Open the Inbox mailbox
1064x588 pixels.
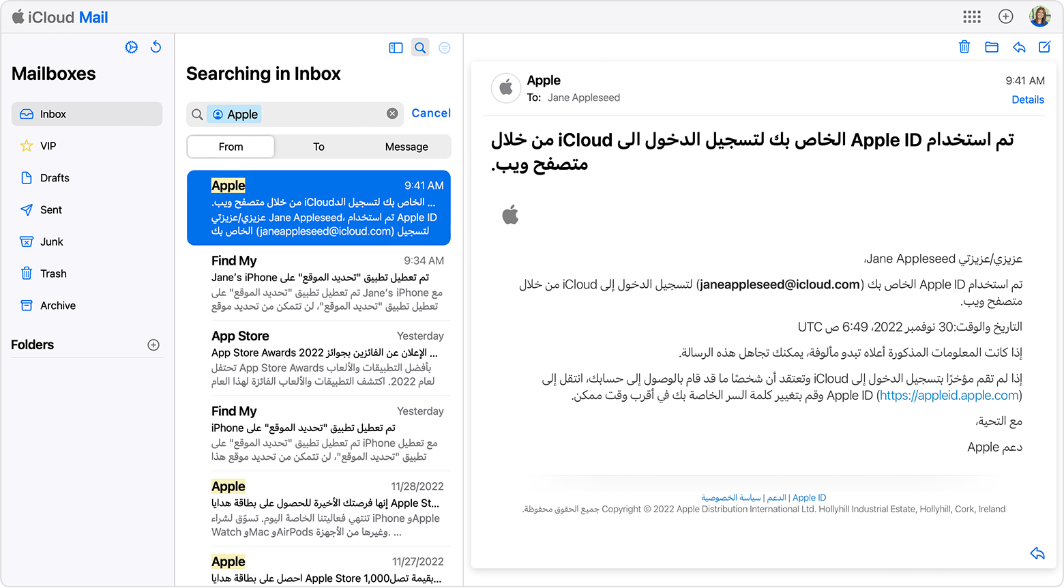87,114
